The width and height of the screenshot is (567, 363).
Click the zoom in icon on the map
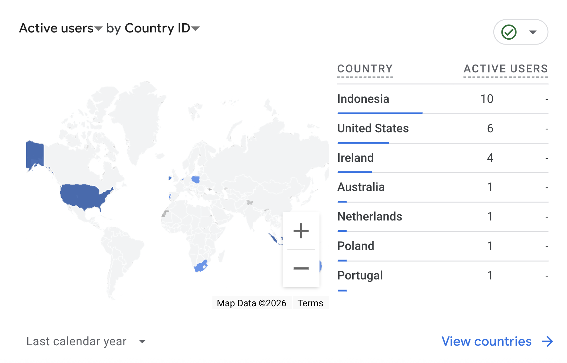(301, 231)
